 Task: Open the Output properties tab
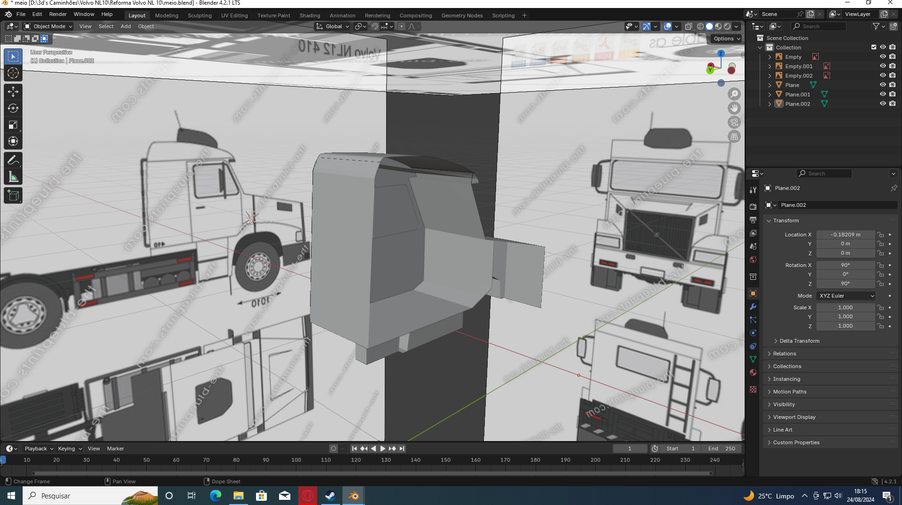pyautogui.click(x=753, y=220)
